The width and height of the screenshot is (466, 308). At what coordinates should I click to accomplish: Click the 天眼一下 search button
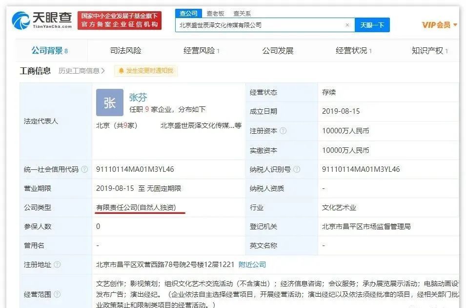(x=372, y=25)
